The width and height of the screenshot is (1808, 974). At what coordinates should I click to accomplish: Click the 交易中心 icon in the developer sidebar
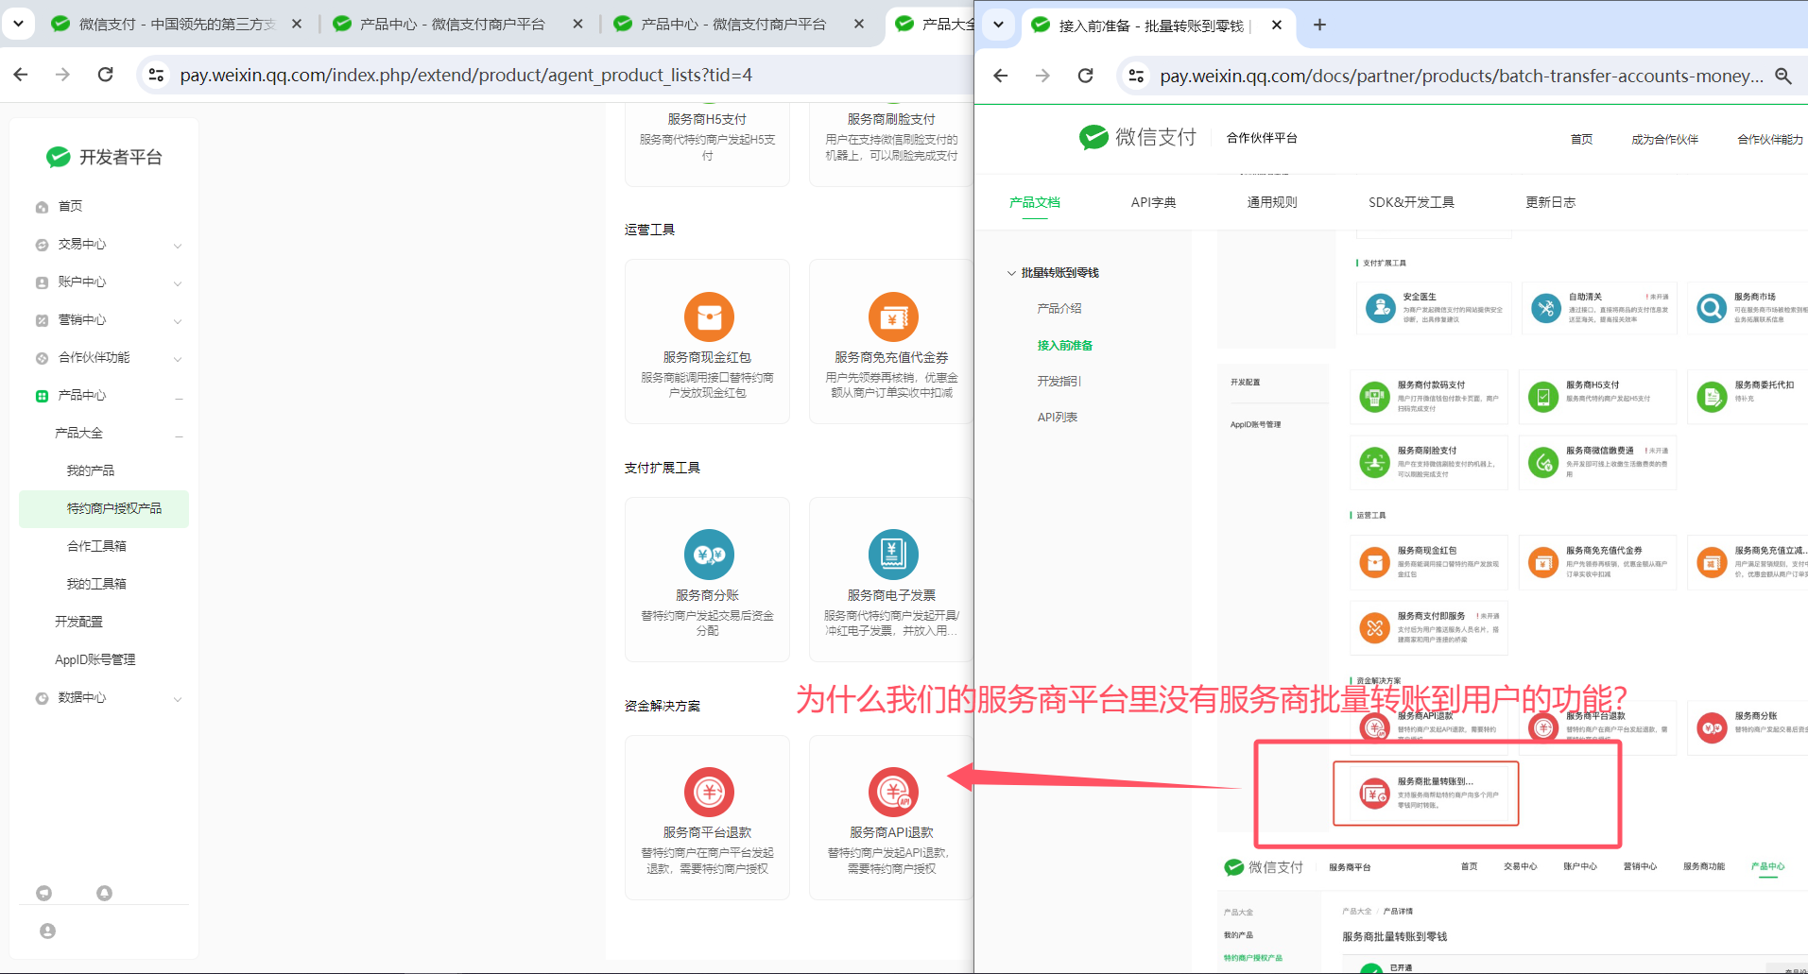pos(42,245)
